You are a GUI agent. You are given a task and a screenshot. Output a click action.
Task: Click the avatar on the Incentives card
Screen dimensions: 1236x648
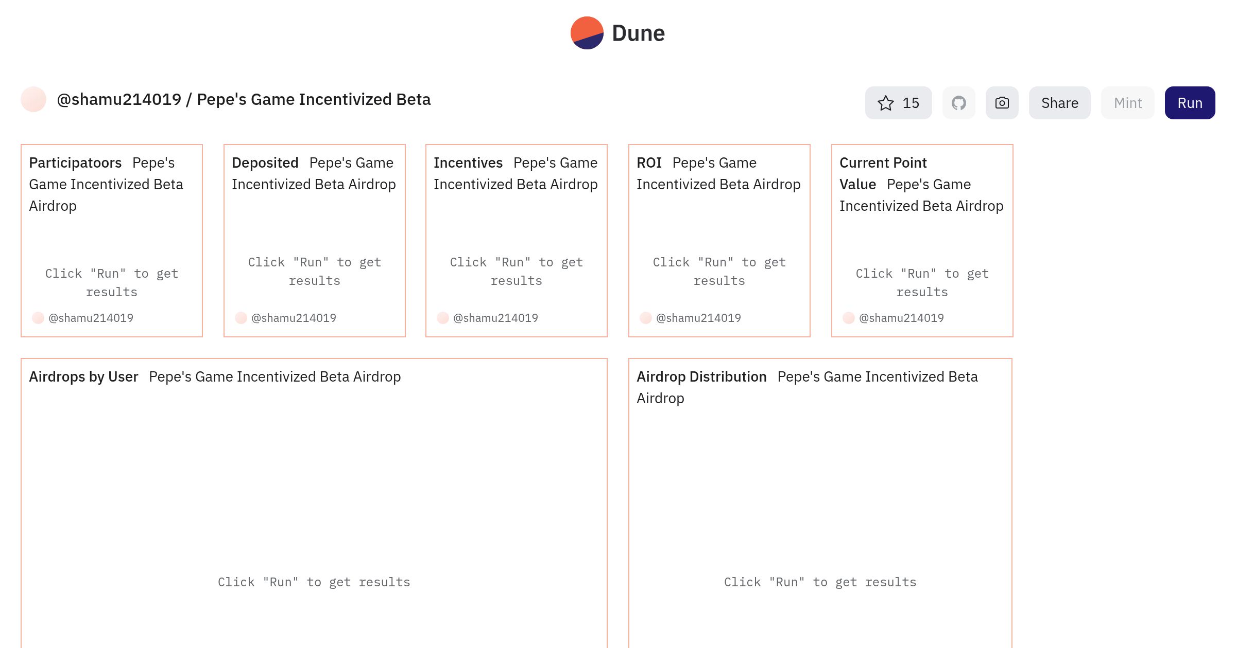click(x=443, y=318)
